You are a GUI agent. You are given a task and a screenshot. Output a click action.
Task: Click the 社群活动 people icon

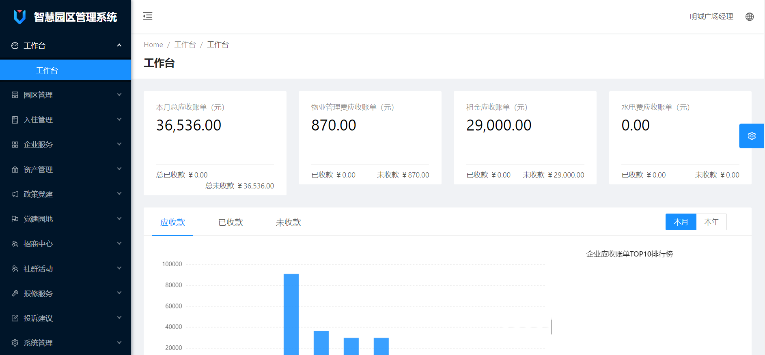[x=15, y=269]
